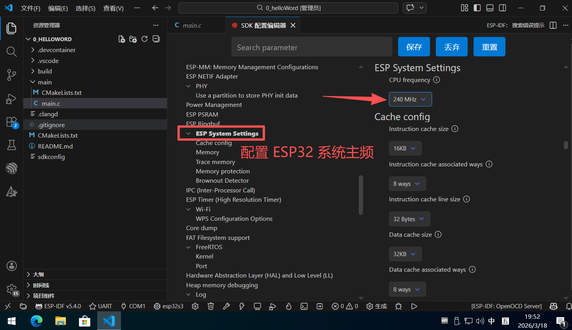Click the 保存 save button
572x330 pixels.
pyautogui.click(x=414, y=47)
